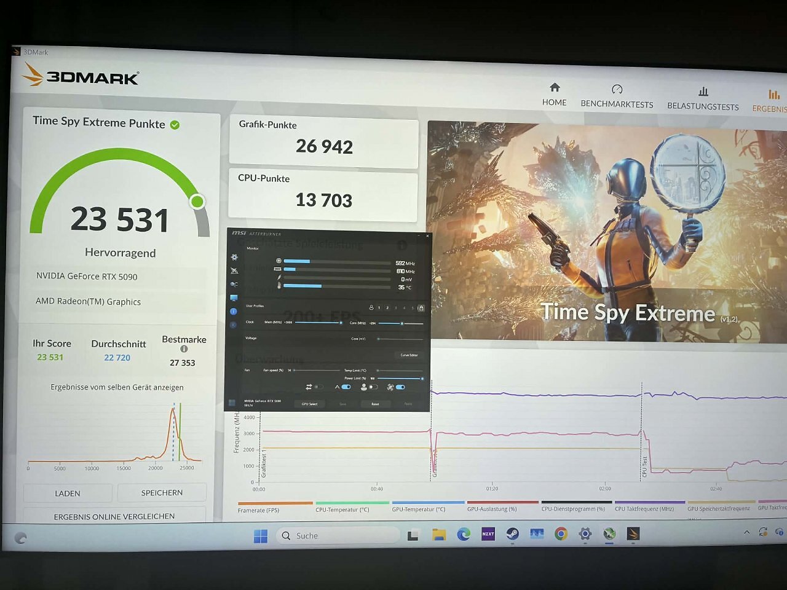Switch to MSI Afterburner taskbar icon
This screenshot has height=590, width=787.
609,533
